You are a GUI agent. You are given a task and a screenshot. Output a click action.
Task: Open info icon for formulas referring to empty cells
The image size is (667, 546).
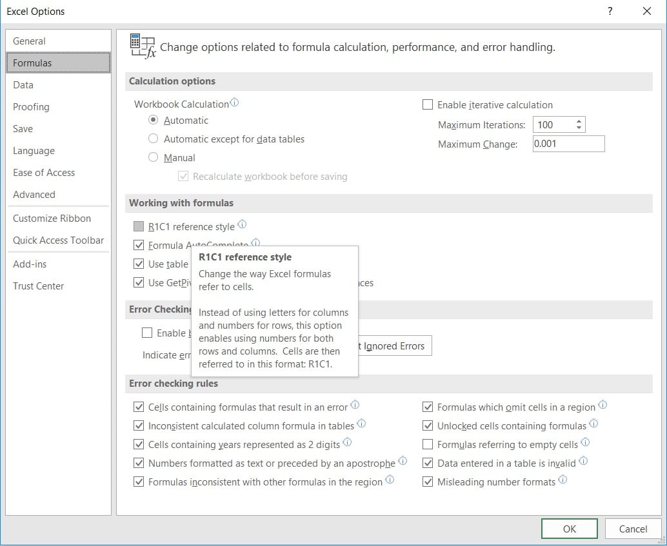tap(585, 442)
